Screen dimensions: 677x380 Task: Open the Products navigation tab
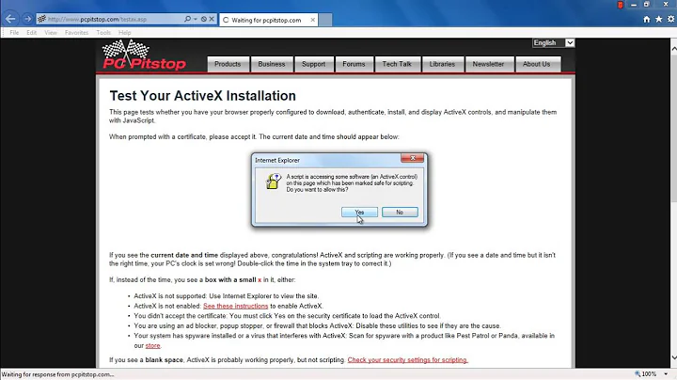tap(228, 64)
